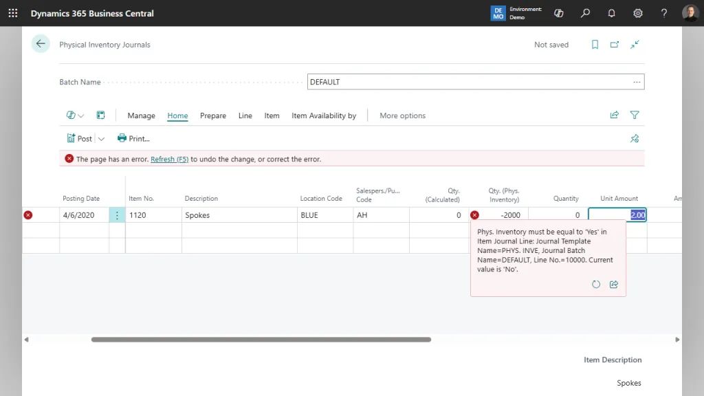Navigate back with the teal arrow

(40, 43)
